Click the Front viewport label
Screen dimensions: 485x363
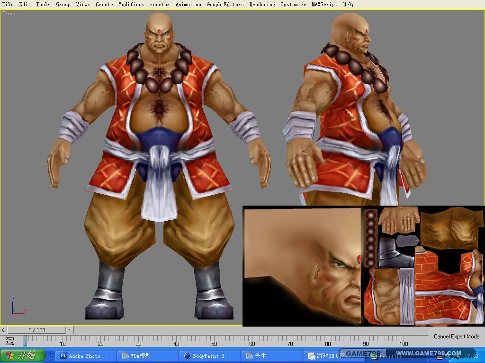(9, 13)
